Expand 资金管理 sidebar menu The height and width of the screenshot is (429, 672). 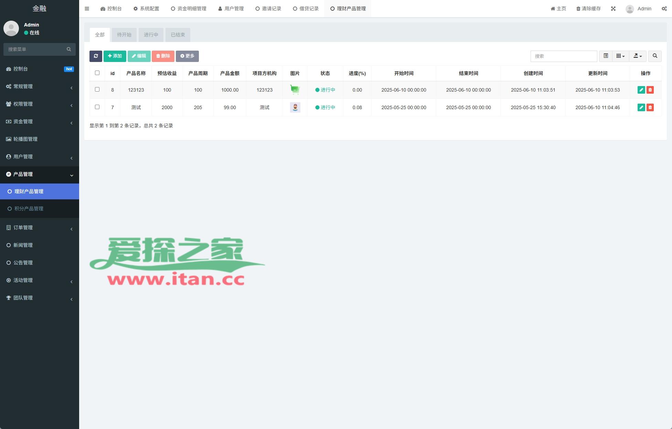(40, 122)
